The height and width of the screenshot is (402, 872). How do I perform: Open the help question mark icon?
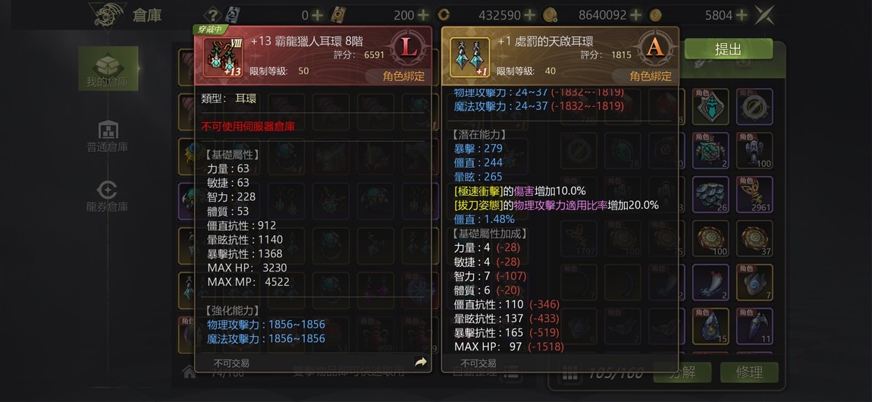point(213,15)
